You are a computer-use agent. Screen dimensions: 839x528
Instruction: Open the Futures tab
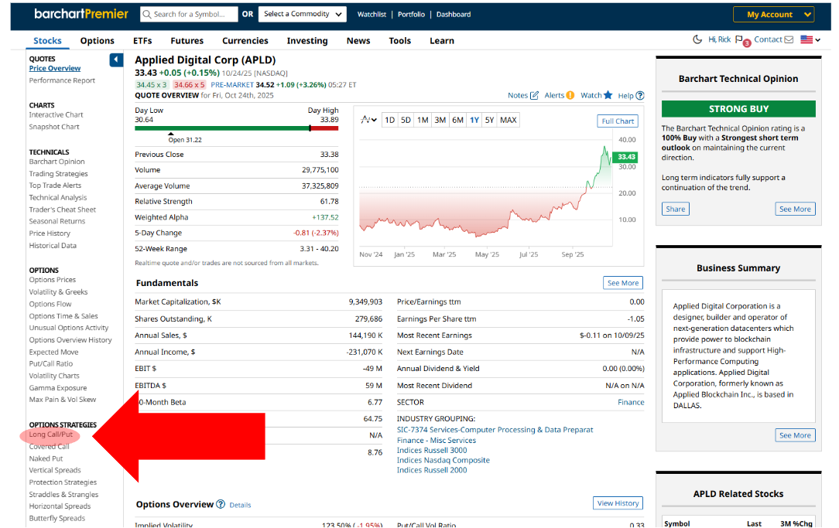187,41
